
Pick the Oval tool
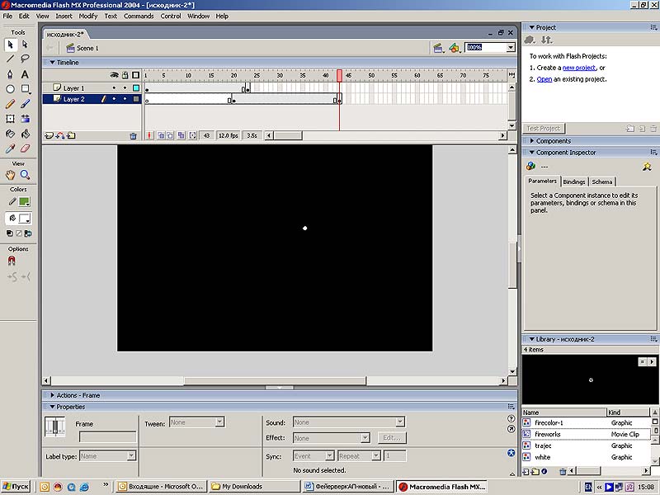coord(10,89)
